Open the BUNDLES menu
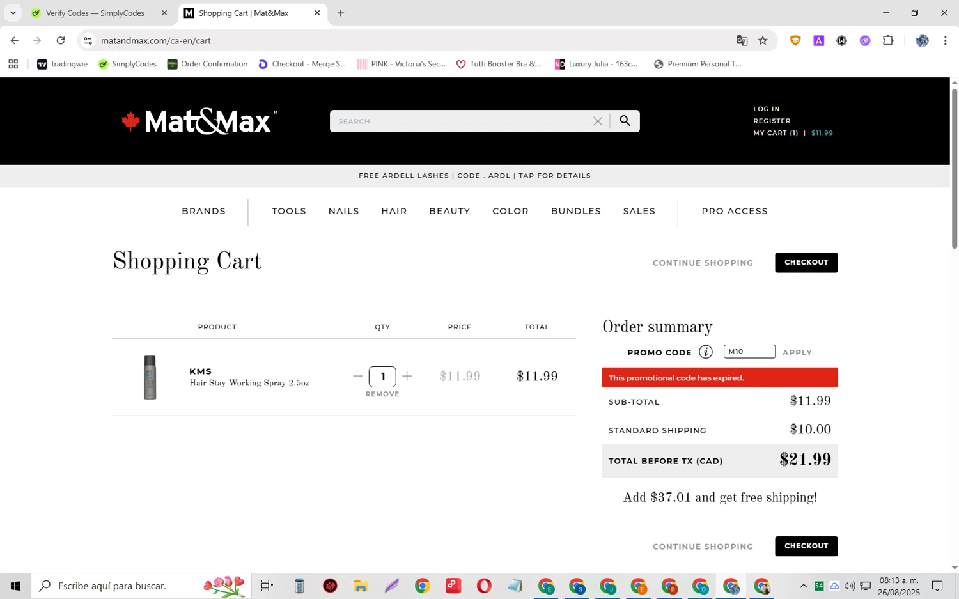The width and height of the screenshot is (959, 599). pyautogui.click(x=576, y=211)
